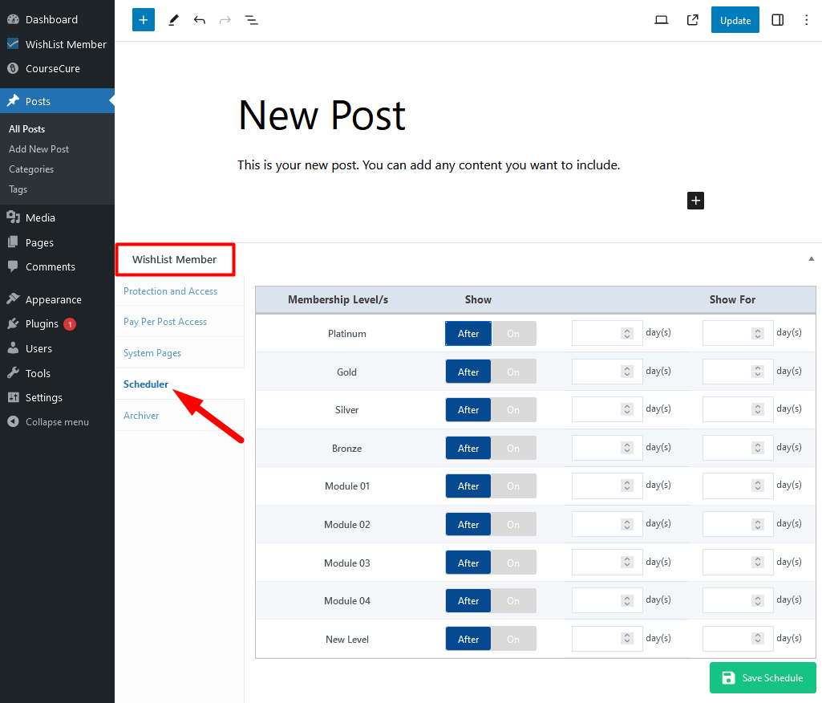822x703 pixels.
Task: Click Save Schedule button
Action: click(x=763, y=677)
